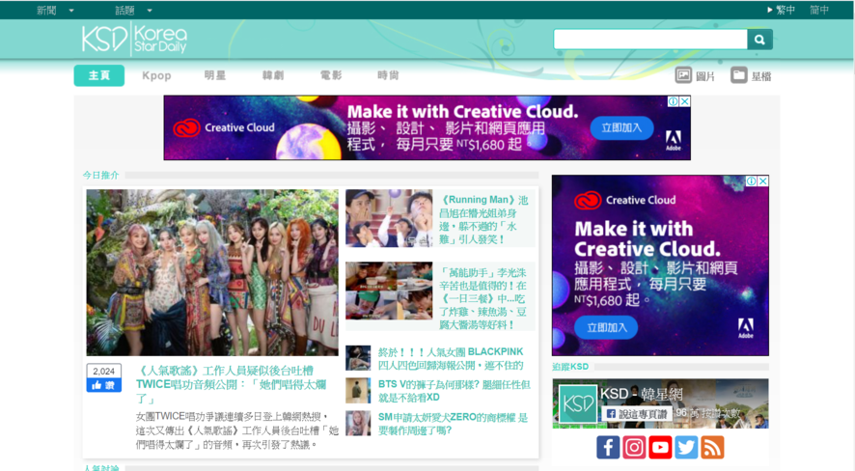Image resolution: width=855 pixels, height=471 pixels.
Task: Open the 李光洙 一日三餐 article thumbnail
Action: 389,291
